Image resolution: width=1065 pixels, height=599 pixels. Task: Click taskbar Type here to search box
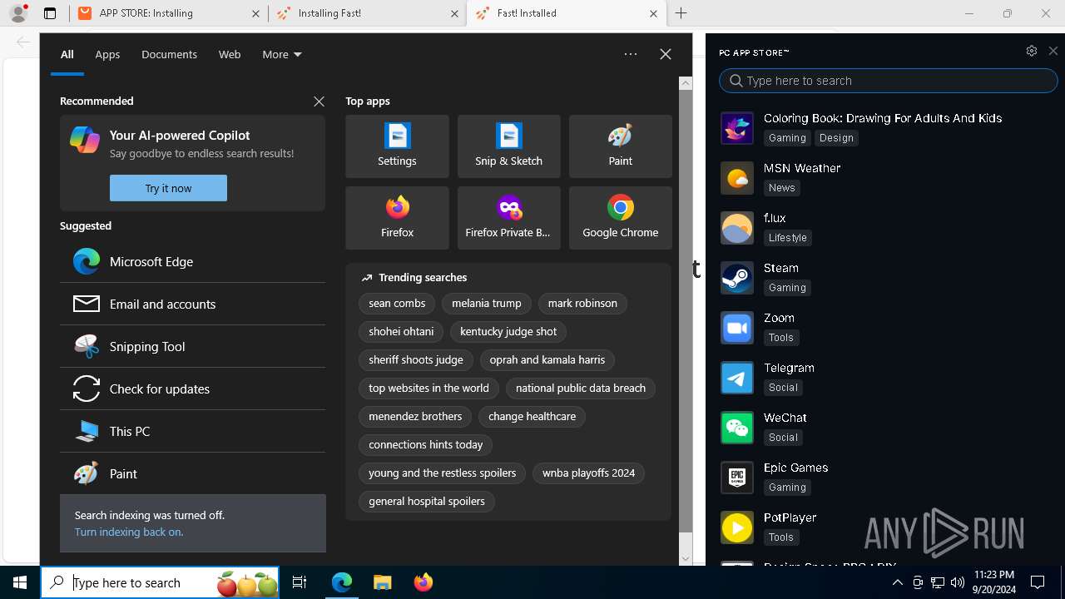point(160,582)
